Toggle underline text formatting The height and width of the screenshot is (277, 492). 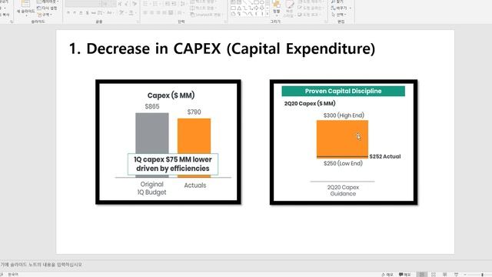click(81, 13)
